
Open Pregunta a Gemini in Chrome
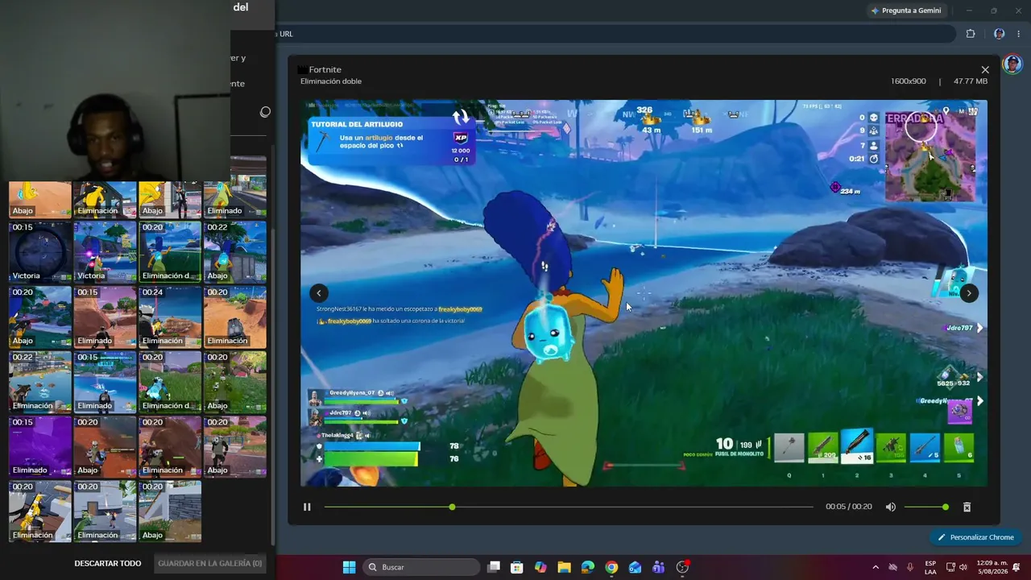pos(906,10)
